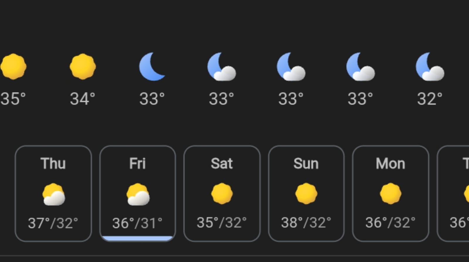Image resolution: width=469 pixels, height=262 pixels.
Task: Click the sun icon on Mon card
Action: (390, 193)
